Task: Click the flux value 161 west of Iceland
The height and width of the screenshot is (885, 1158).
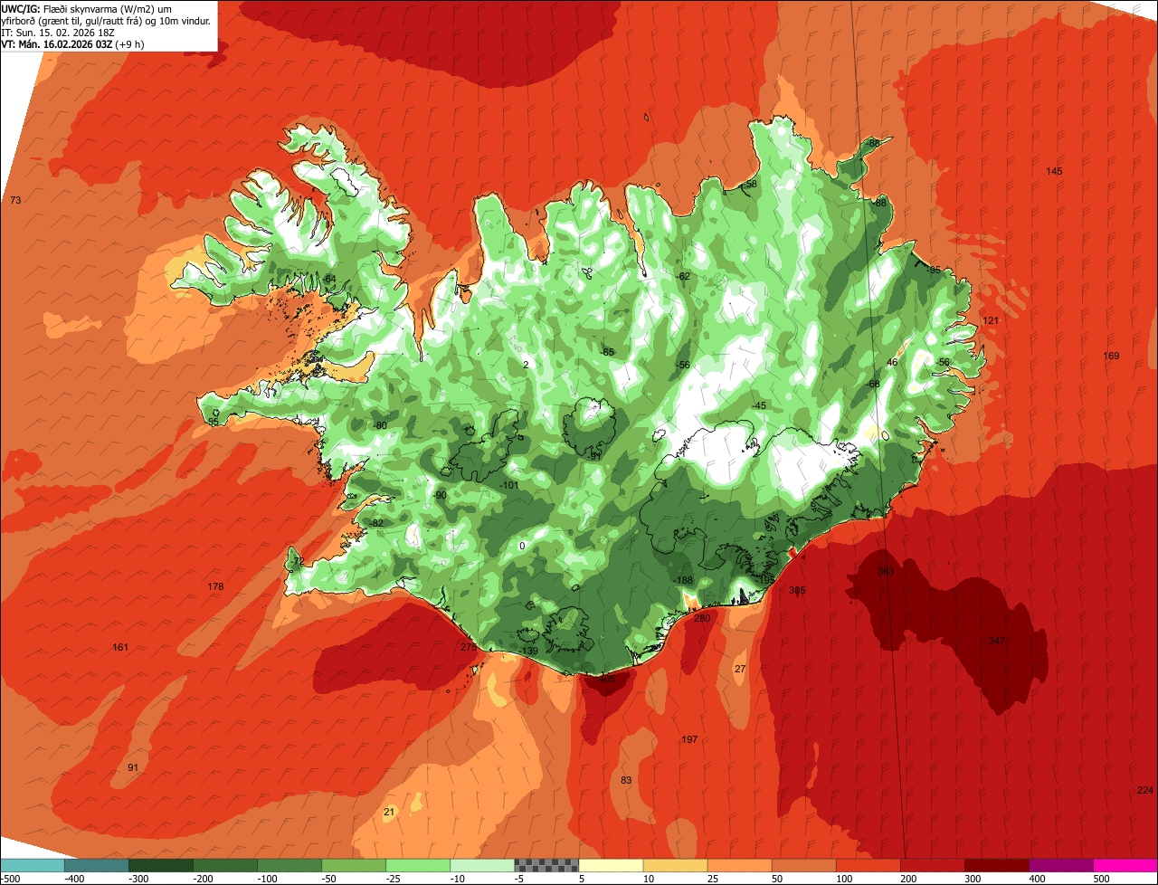Action: click(x=120, y=648)
